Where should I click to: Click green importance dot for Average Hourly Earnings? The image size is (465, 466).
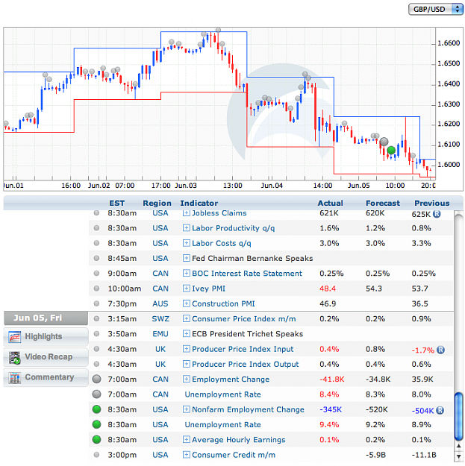(x=96, y=440)
